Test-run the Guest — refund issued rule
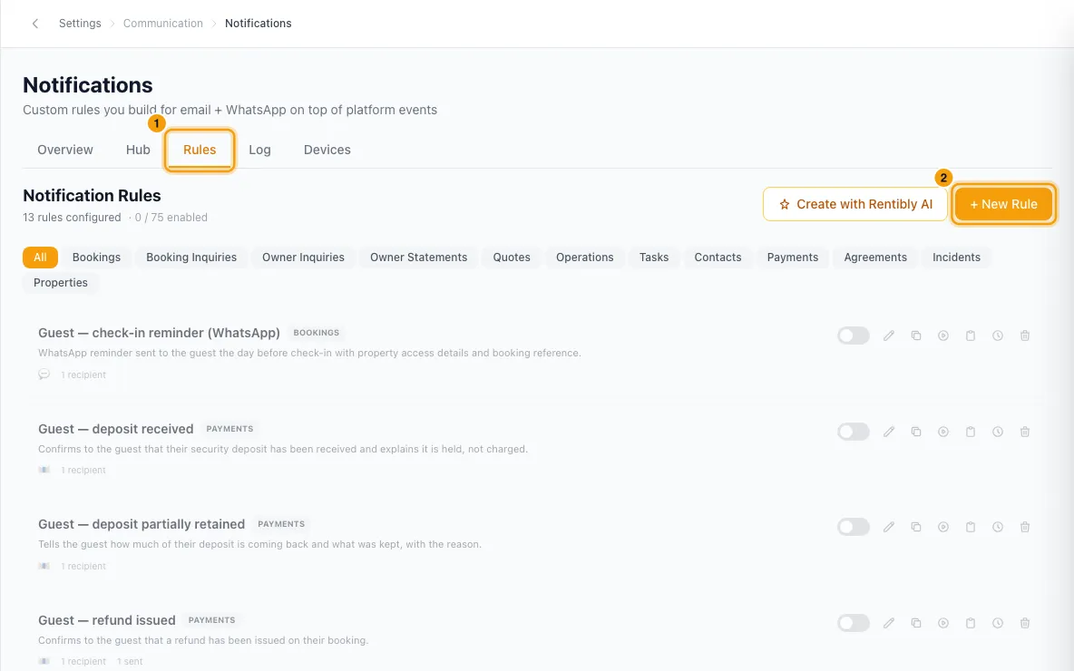Viewport: 1074px width, 671px height. tap(943, 623)
